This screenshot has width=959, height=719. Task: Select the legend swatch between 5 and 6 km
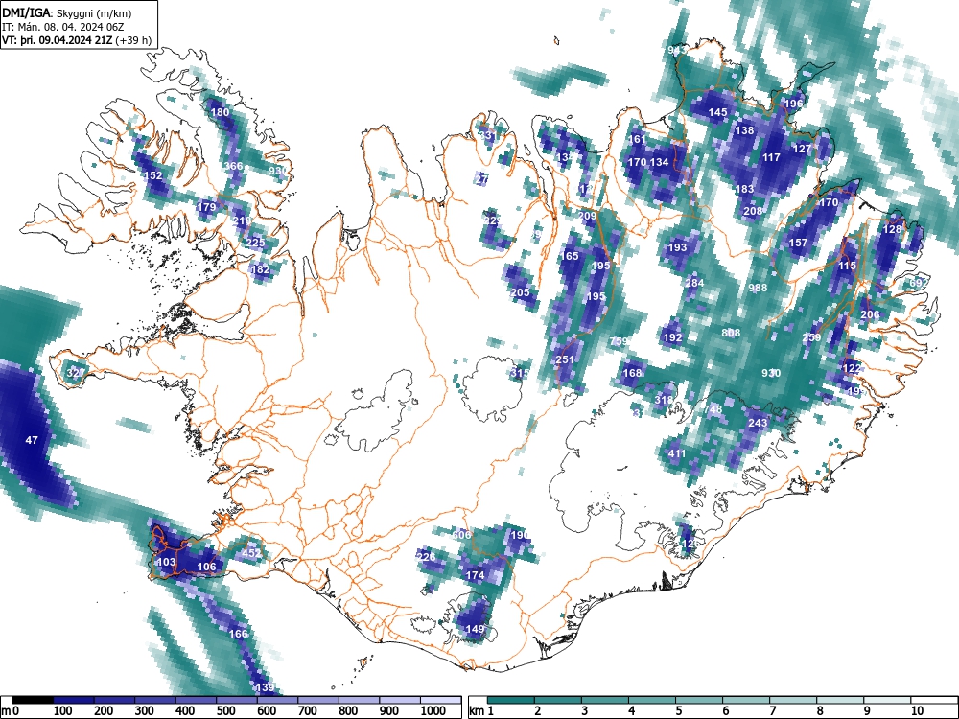pos(699,700)
